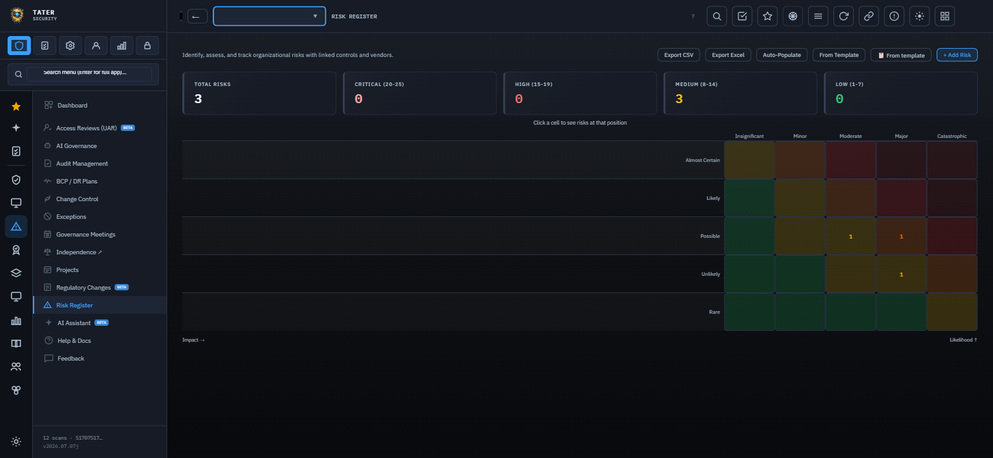Open Audit Management in the sidebar menu
The width and height of the screenshot is (993, 458).
pyautogui.click(x=82, y=163)
